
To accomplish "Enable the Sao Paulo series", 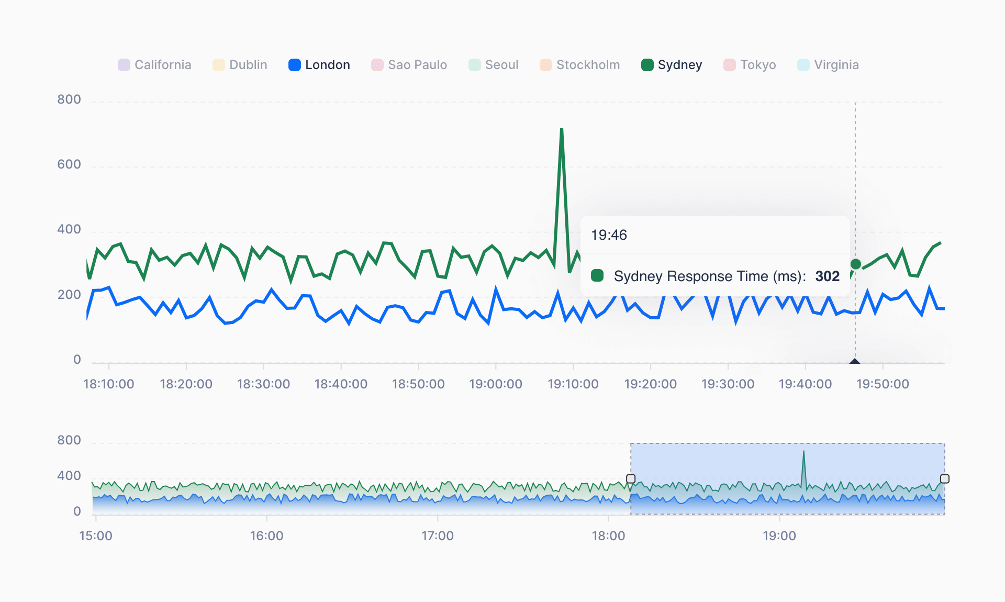I will [409, 65].
